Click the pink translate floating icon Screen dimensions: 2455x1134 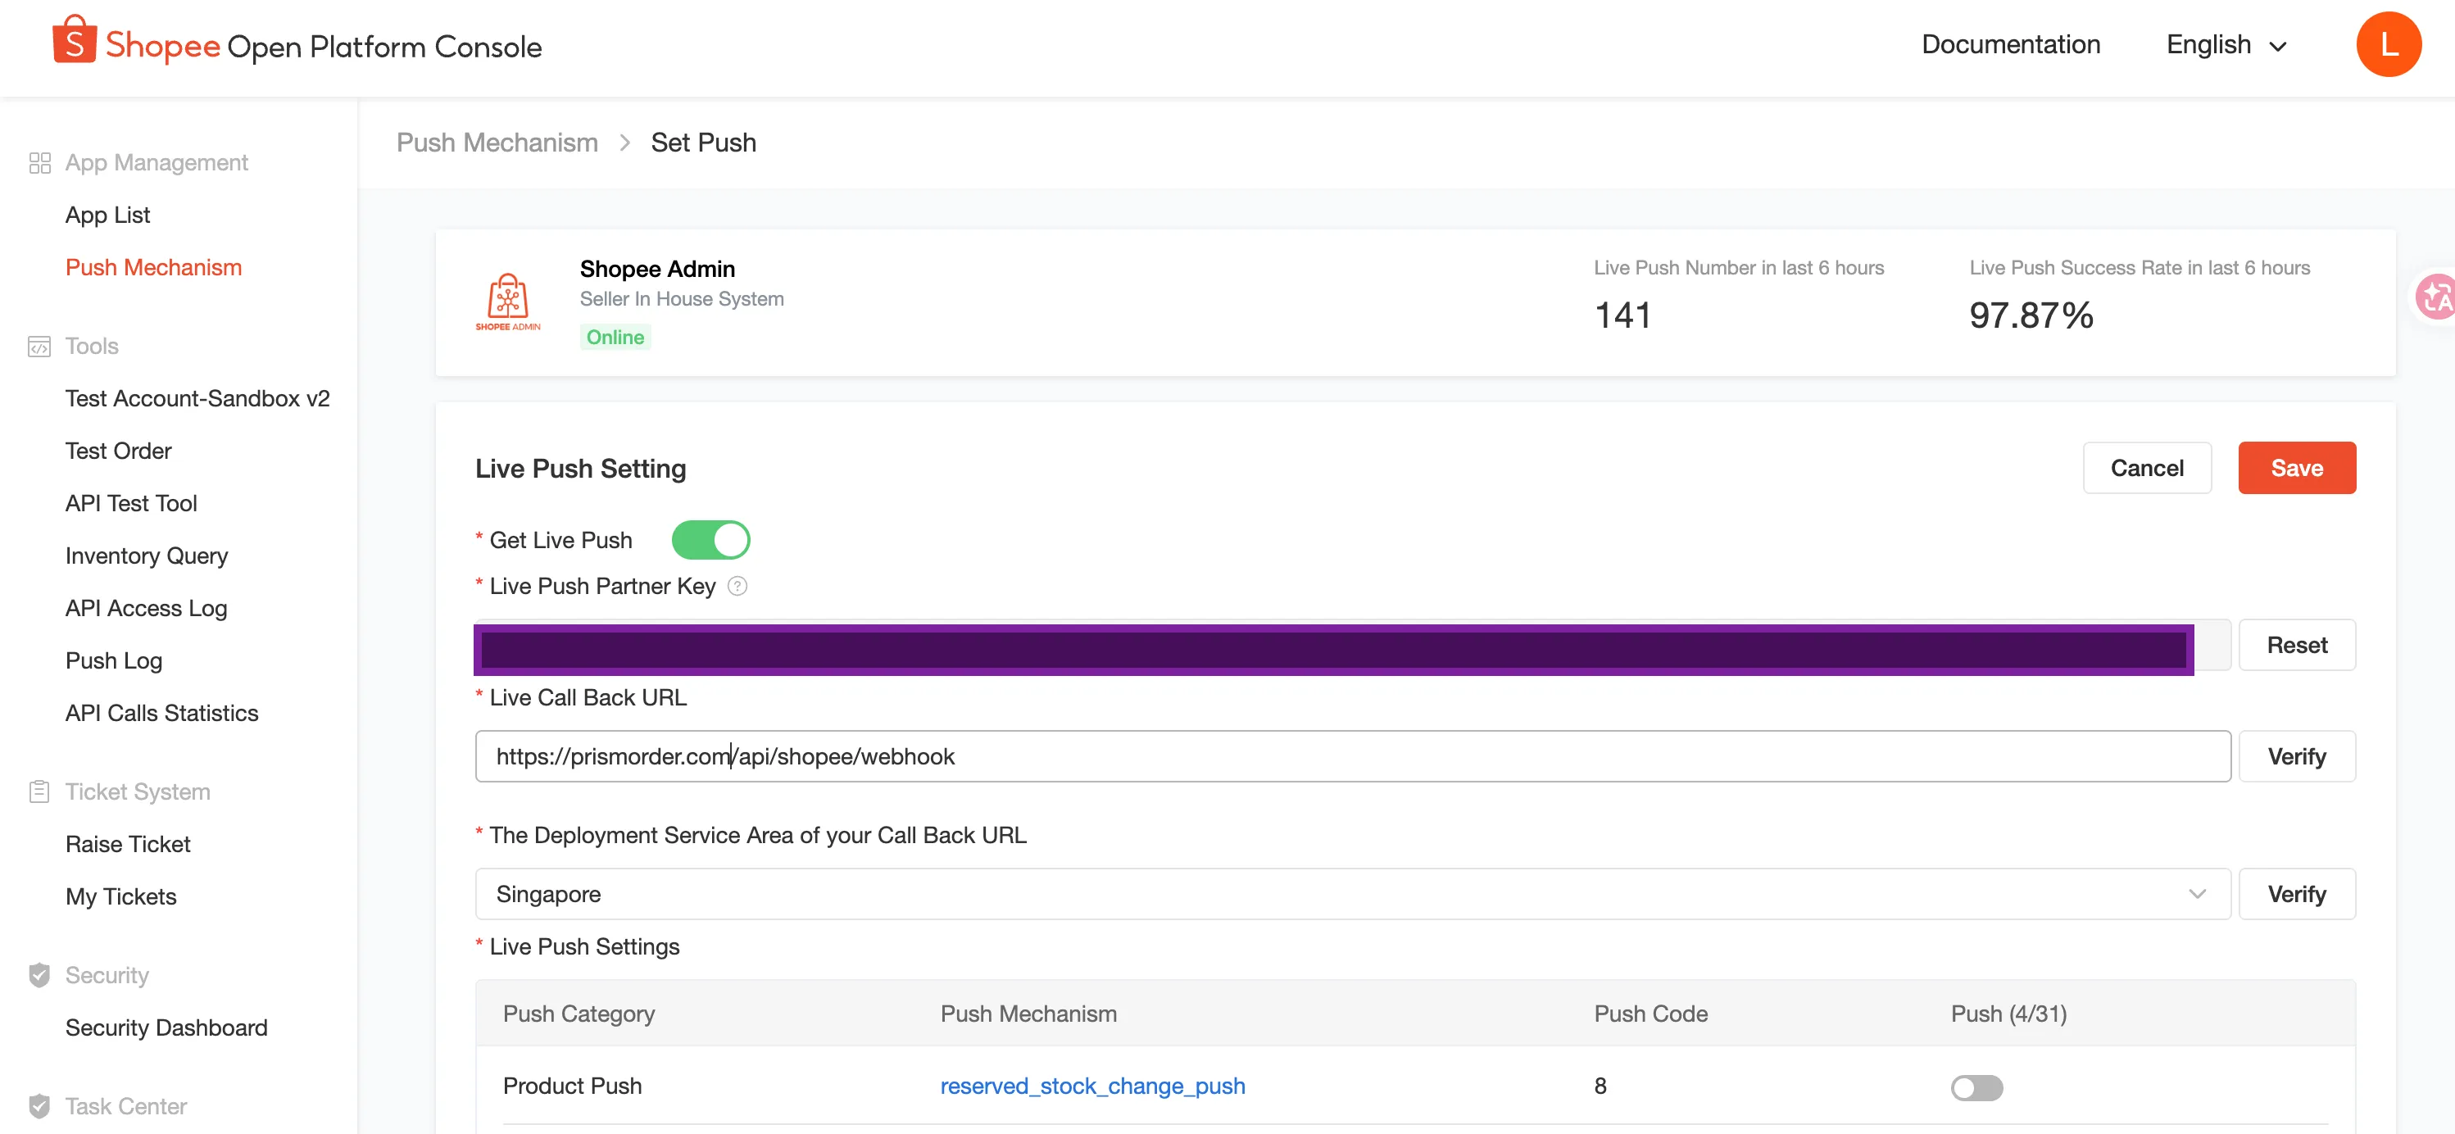click(x=2436, y=297)
